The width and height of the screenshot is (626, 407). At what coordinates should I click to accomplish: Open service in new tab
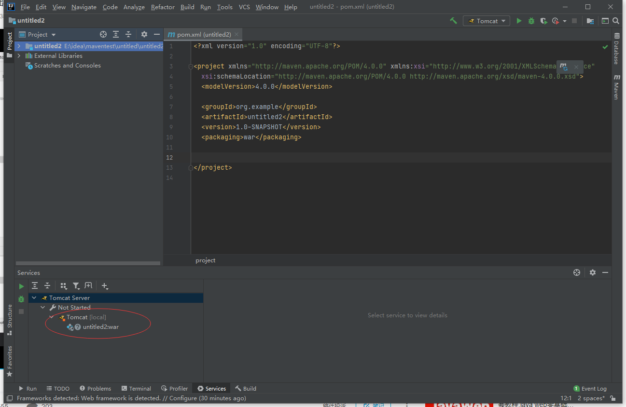(x=88, y=285)
